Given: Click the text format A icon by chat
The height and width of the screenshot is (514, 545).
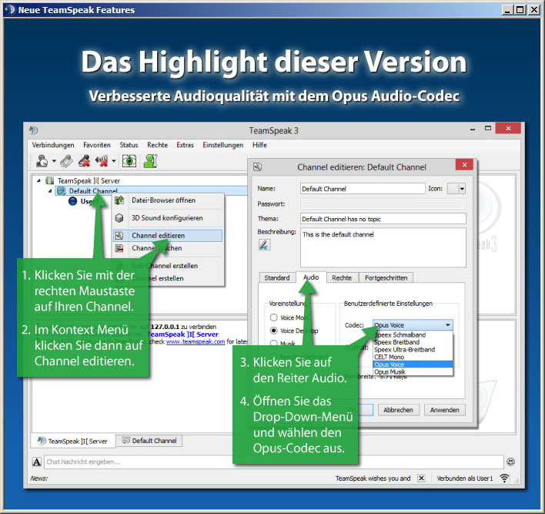Looking at the screenshot, I should [x=36, y=462].
